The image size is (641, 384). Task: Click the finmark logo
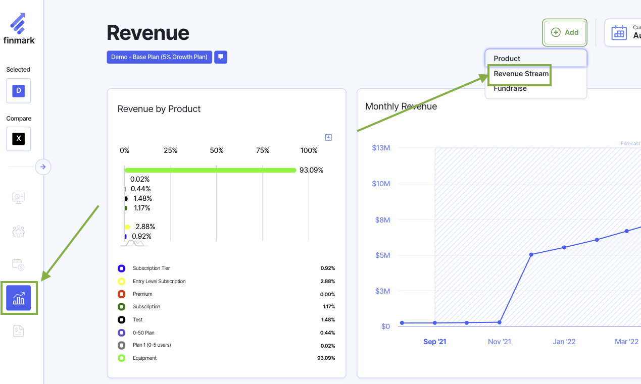19,28
